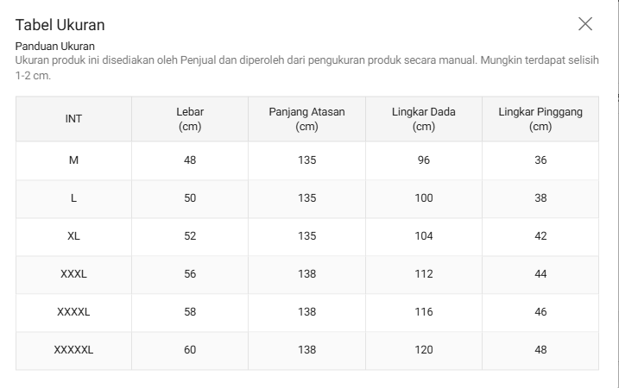Screen dimensions: 619x388
Task: Click waist value 48 in XXXXXL row
Action: click(540, 349)
